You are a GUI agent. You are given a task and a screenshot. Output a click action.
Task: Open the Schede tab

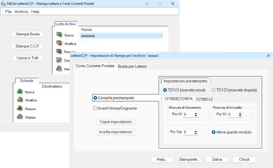pos(26,81)
